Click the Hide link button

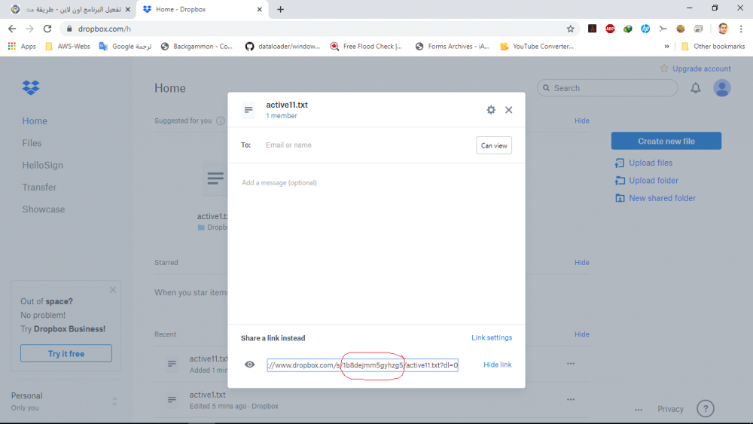(x=498, y=365)
